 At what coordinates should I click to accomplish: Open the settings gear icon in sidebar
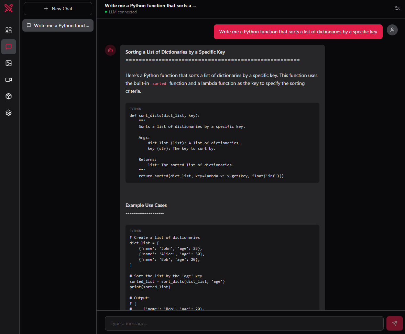pos(9,113)
